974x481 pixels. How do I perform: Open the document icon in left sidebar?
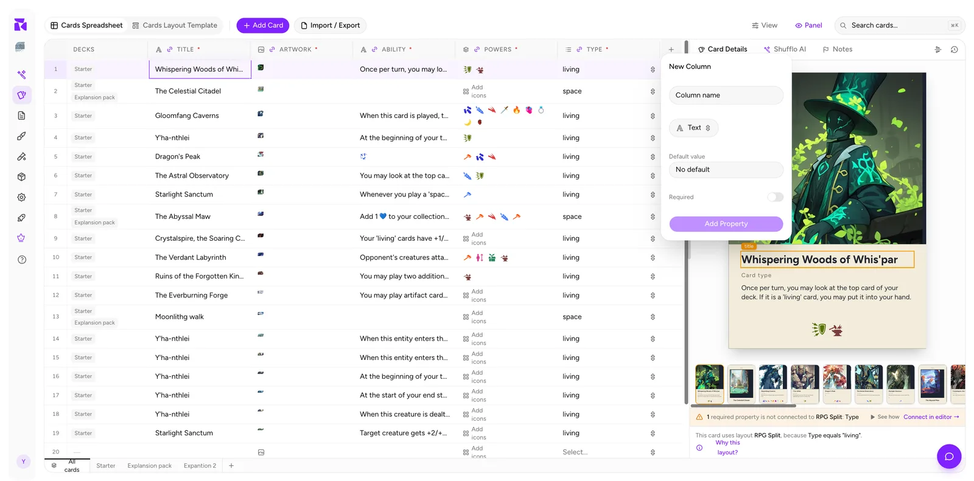tap(21, 116)
